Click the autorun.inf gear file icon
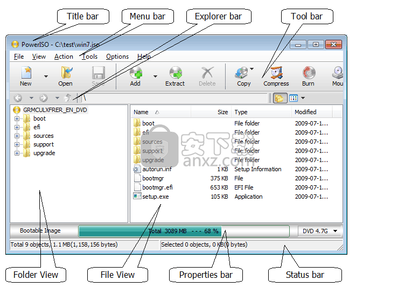 tap(137, 169)
